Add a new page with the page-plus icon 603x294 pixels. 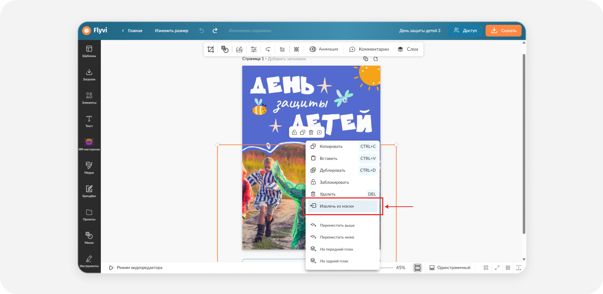(375, 59)
